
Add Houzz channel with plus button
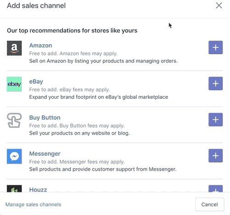215,189
